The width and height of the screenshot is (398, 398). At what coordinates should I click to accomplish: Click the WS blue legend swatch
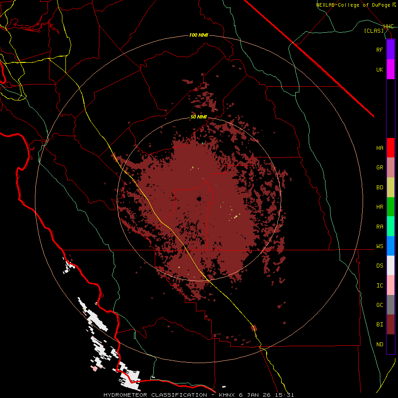point(390,246)
